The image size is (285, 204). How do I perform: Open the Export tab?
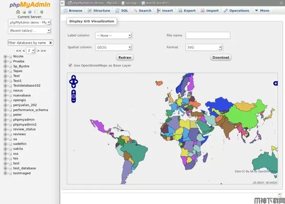point(187,10)
